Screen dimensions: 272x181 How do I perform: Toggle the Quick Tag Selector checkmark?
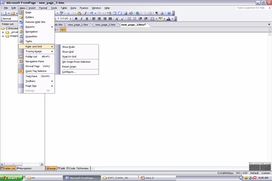[36, 71]
